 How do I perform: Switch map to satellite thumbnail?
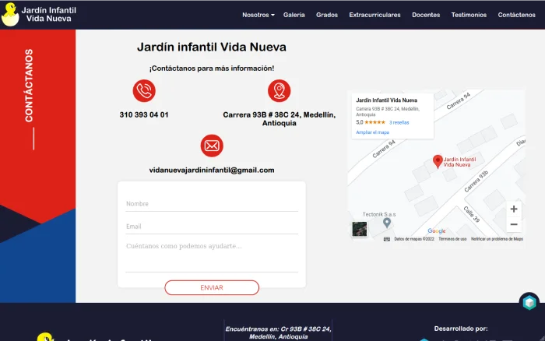360,229
